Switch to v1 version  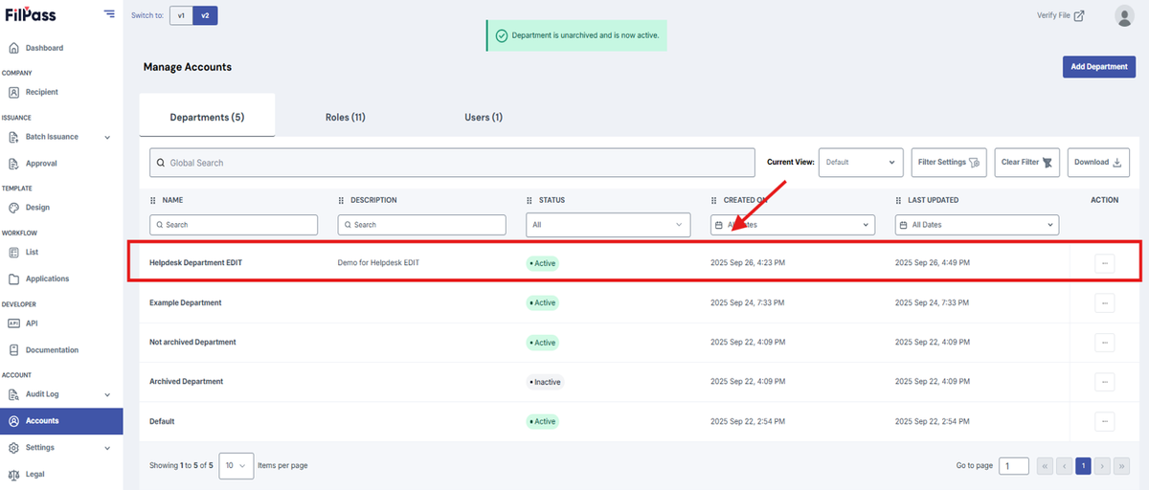[x=181, y=15]
